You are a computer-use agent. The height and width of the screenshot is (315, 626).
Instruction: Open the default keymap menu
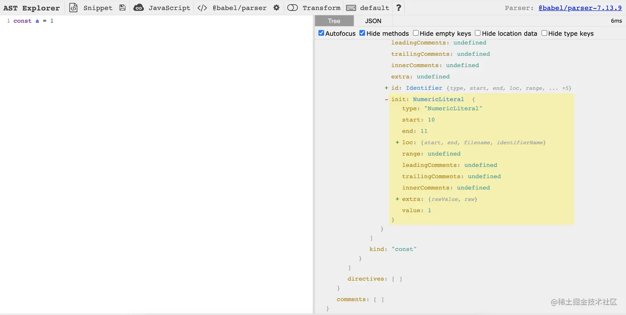point(374,7)
